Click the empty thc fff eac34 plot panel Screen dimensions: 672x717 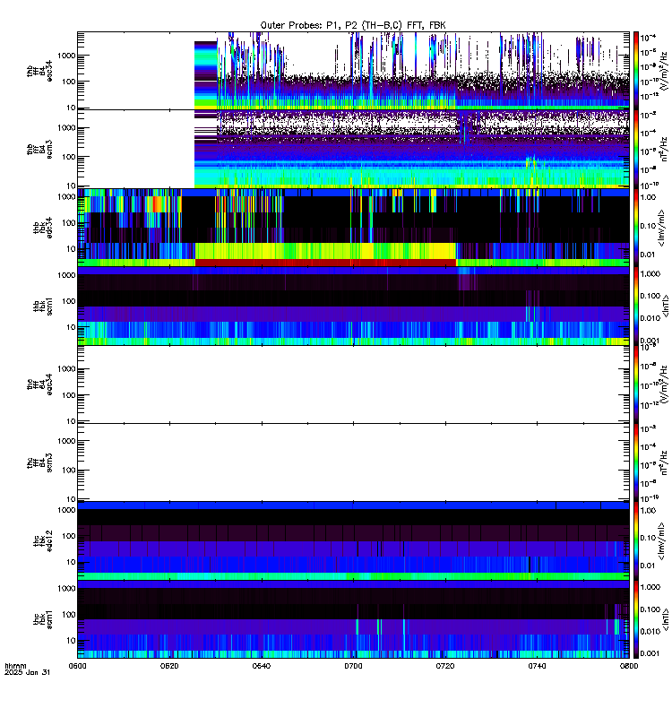tap(353, 384)
